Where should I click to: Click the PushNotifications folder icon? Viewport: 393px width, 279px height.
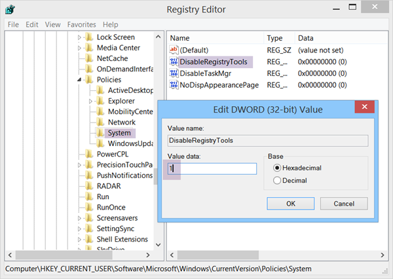(89, 176)
